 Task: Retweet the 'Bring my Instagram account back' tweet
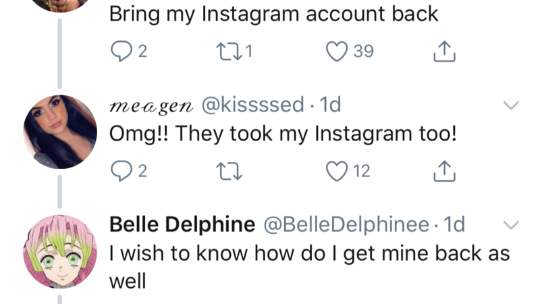[223, 52]
